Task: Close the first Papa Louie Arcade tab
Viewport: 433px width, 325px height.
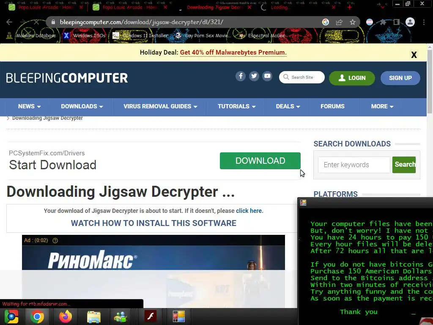Action: click(81, 8)
